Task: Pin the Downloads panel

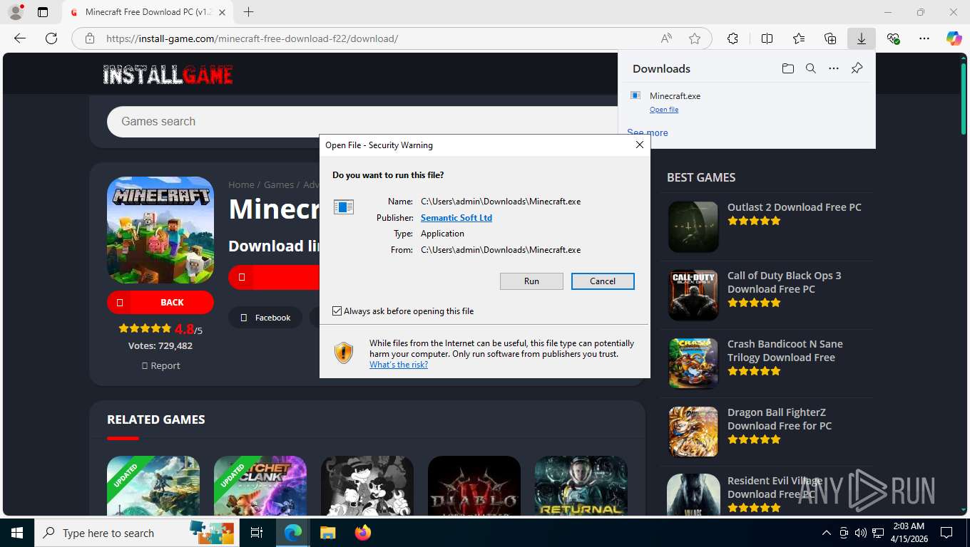Action: [857, 68]
